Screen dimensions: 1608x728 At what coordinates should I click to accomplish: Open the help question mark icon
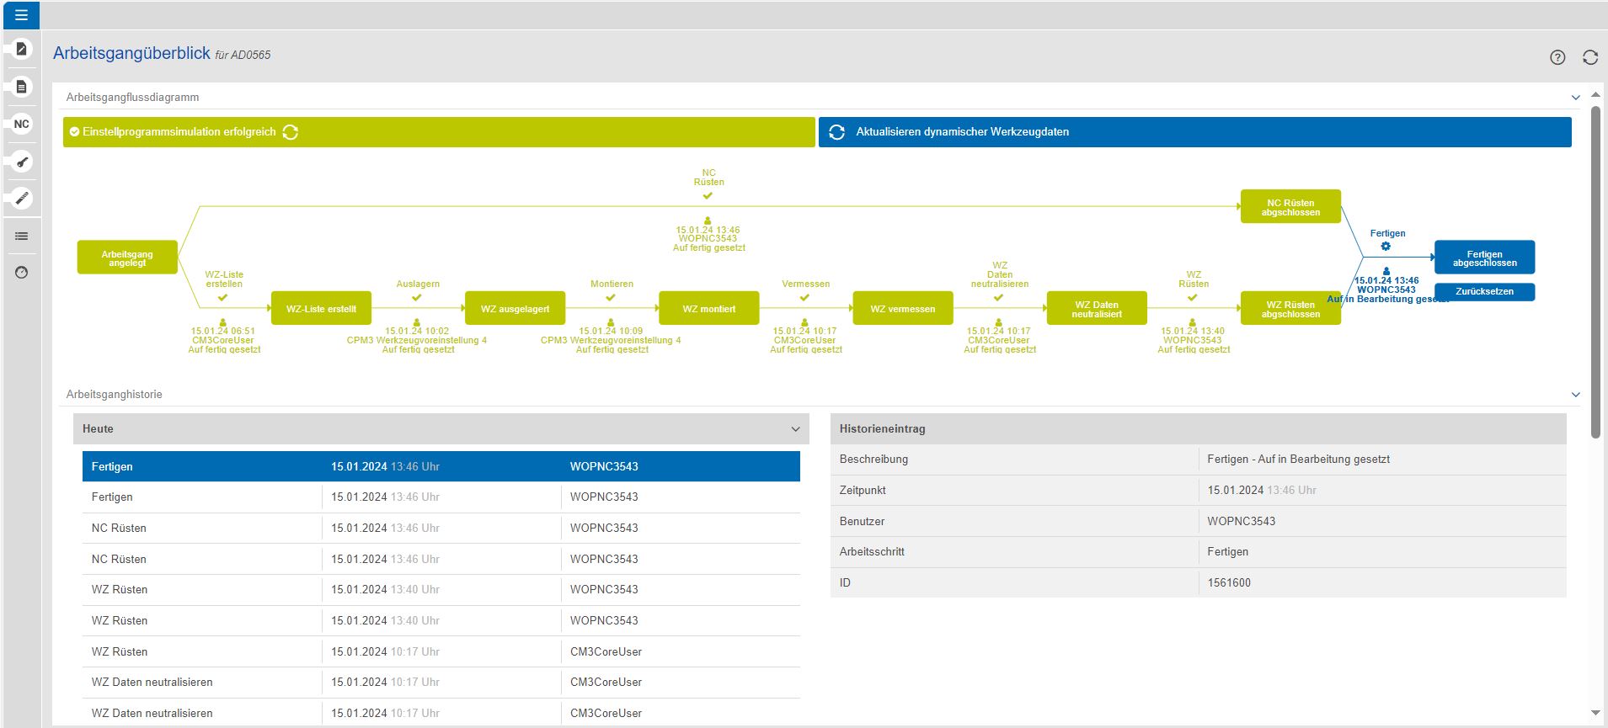pyautogui.click(x=1557, y=57)
